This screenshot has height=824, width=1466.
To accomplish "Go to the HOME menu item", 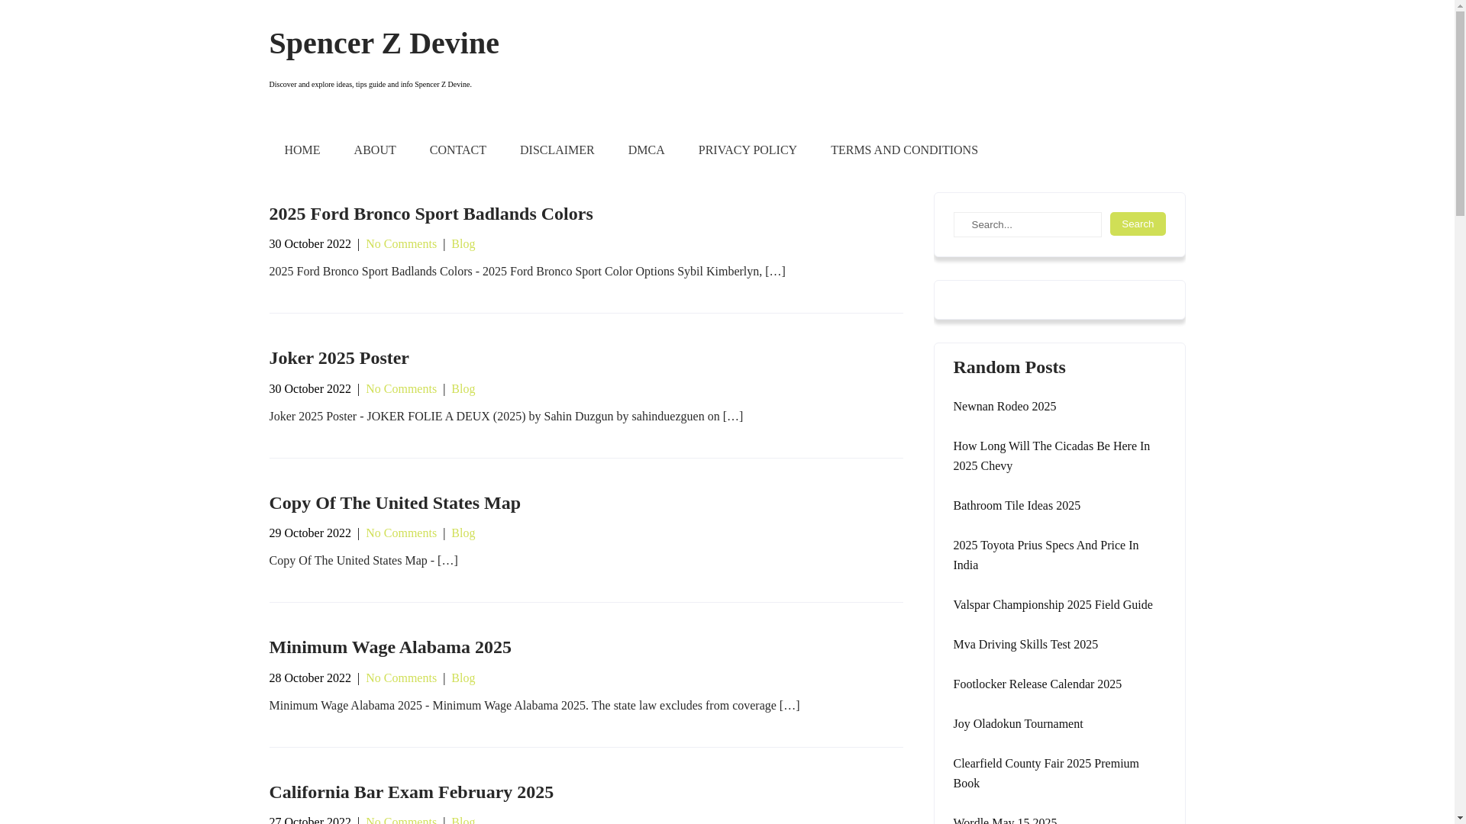I will [x=302, y=150].
